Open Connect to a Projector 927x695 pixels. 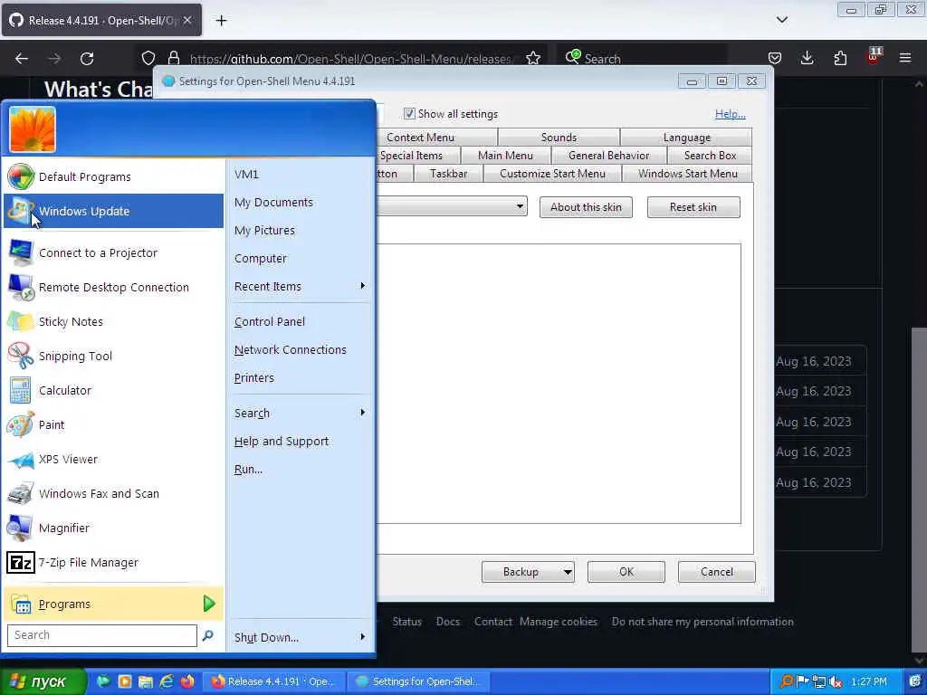(x=113, y=253)
